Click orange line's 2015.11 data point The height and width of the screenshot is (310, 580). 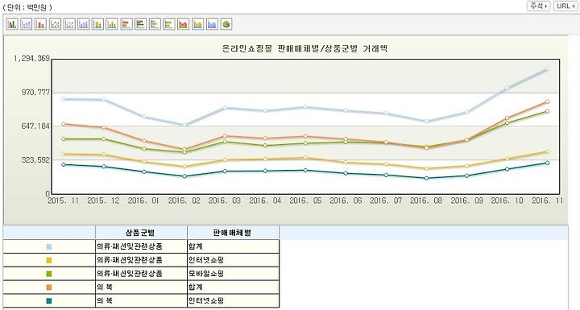[x=64, y=124]
